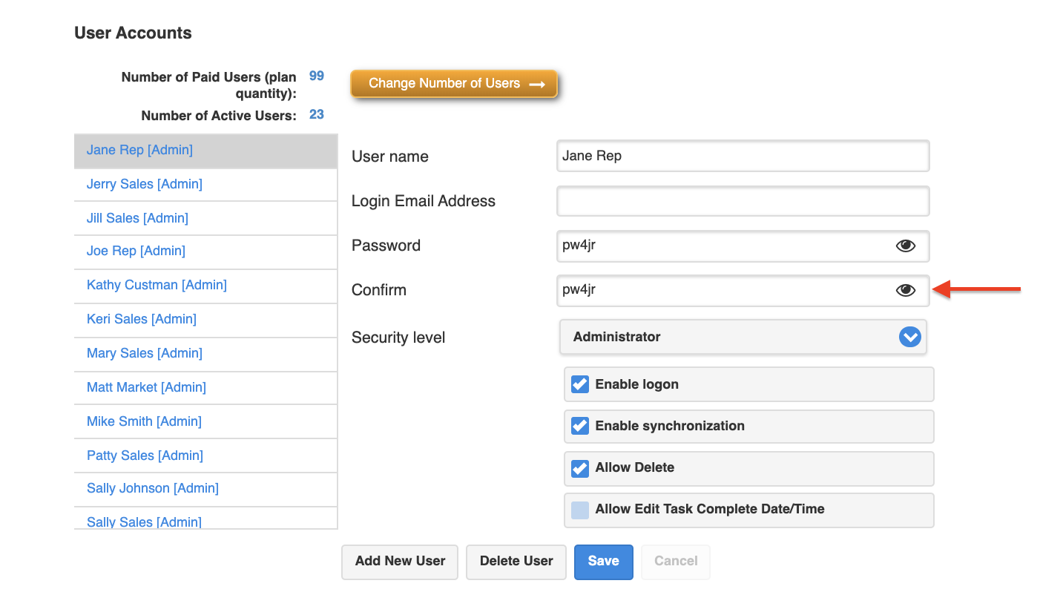This screenshot has width=1040, height=592.
Task: Click into the User name input field
Action: 742,157
